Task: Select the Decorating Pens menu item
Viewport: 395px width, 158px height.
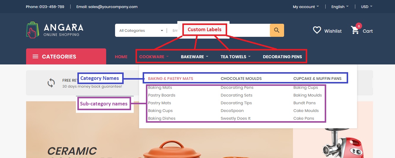Action: [282, 57]
